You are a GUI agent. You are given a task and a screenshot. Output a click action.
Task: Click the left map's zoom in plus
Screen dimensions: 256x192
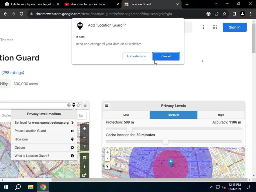tap(84, 128)
